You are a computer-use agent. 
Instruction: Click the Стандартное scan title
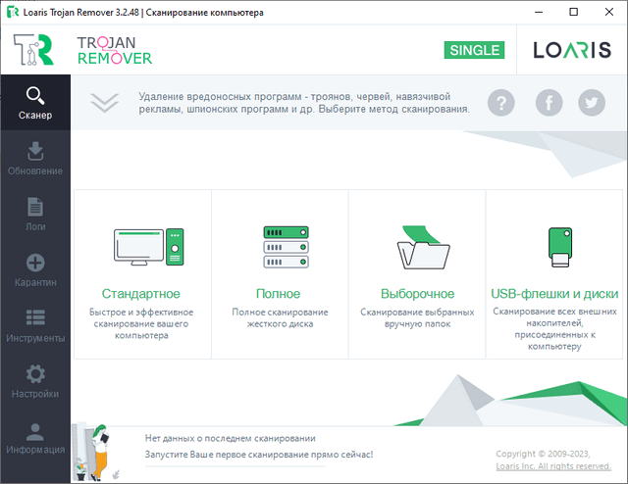click(x=141, y=294)
